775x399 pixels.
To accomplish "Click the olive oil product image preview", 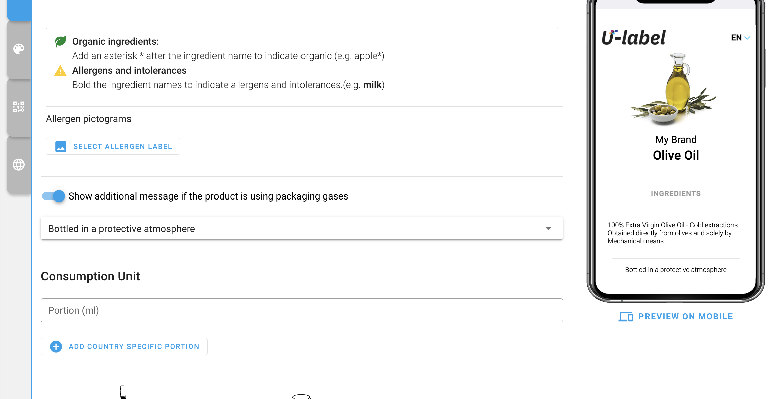I will pyautogui.click(x=674, y=90).
